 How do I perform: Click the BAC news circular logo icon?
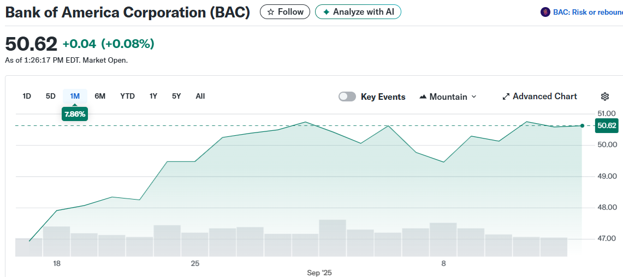(x=545, y=13)
